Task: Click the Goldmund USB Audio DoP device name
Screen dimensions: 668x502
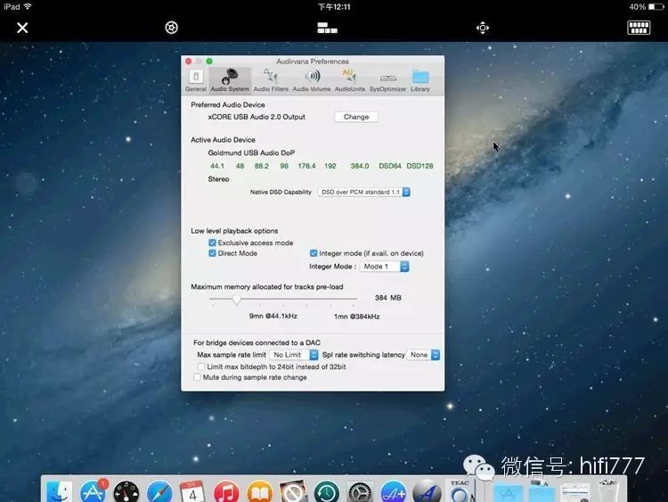Action: pyautogui.click(x=251, y=152)
